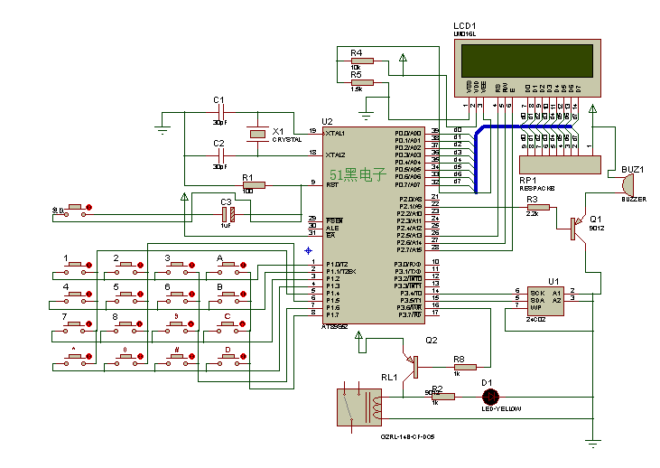This screenshot has height=468, width=660.
Task: Select the RP1 resistor pack body
Action: (x=560, y=164)
